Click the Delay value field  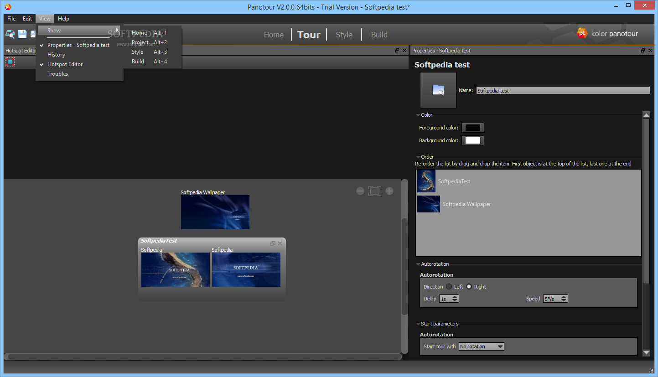pyautogui.click(x=445, y=299)
